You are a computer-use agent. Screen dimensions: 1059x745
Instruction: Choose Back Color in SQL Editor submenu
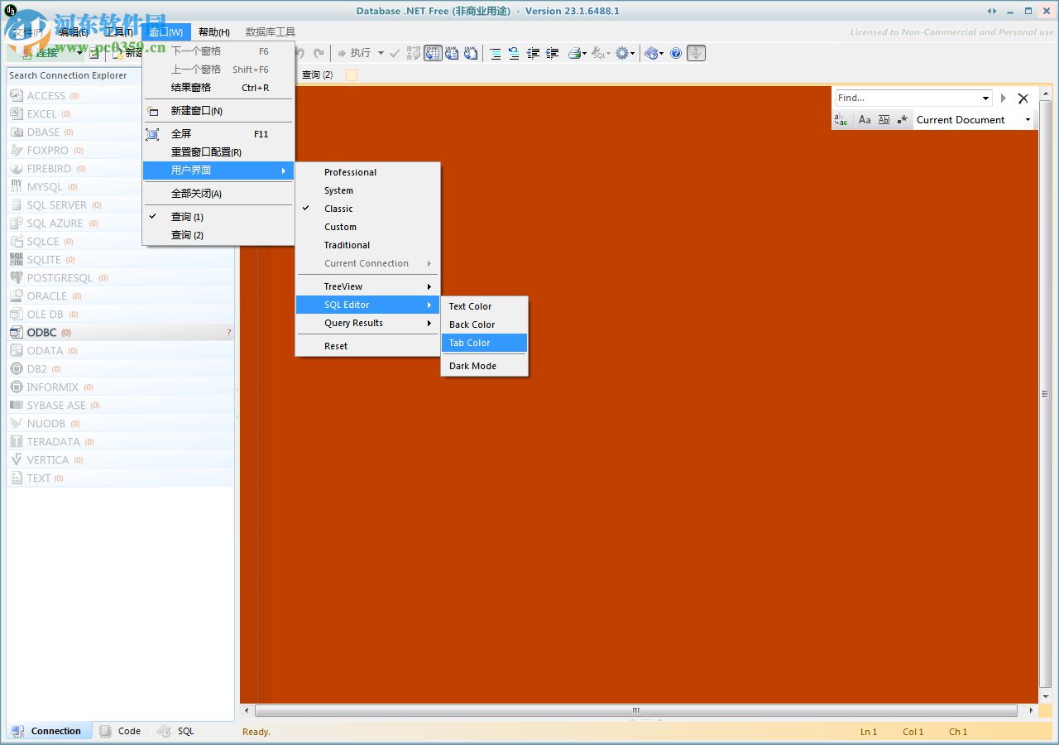484,324
